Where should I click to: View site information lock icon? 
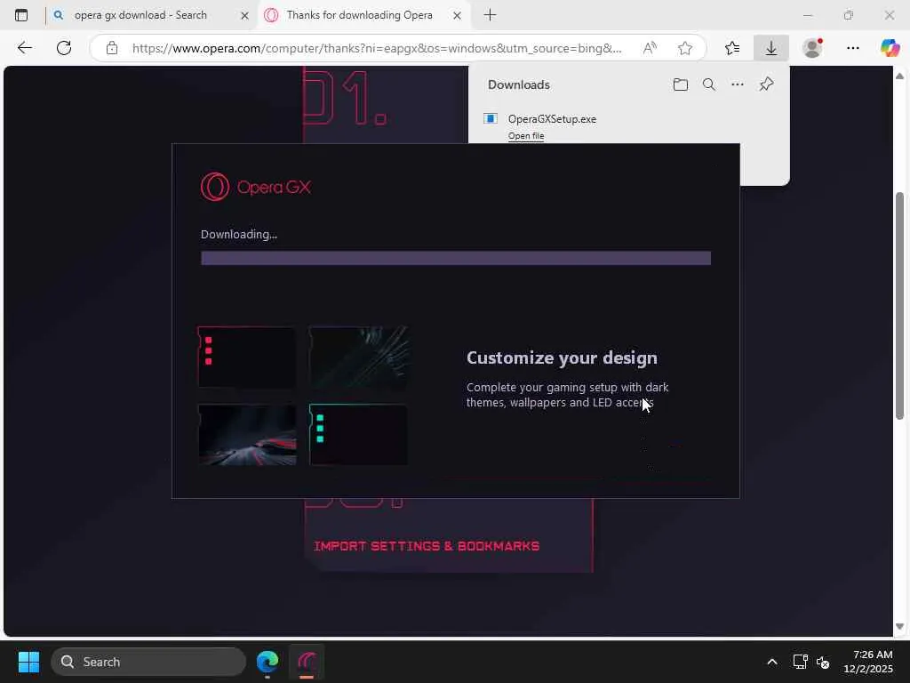[112, 48]
